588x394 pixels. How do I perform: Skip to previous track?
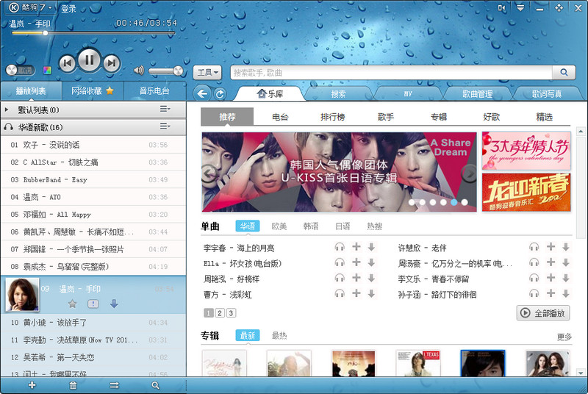68,63
